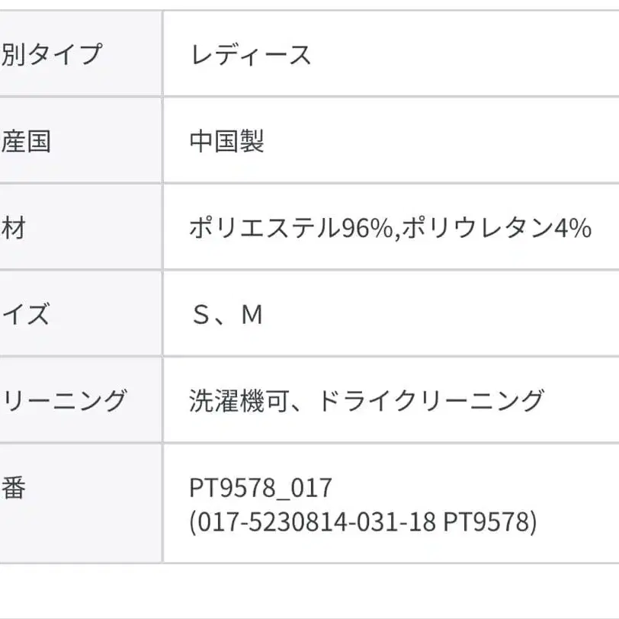Select size M in the size row
Viewport: 619px width, 619px height.
click(x=252, y=315)
